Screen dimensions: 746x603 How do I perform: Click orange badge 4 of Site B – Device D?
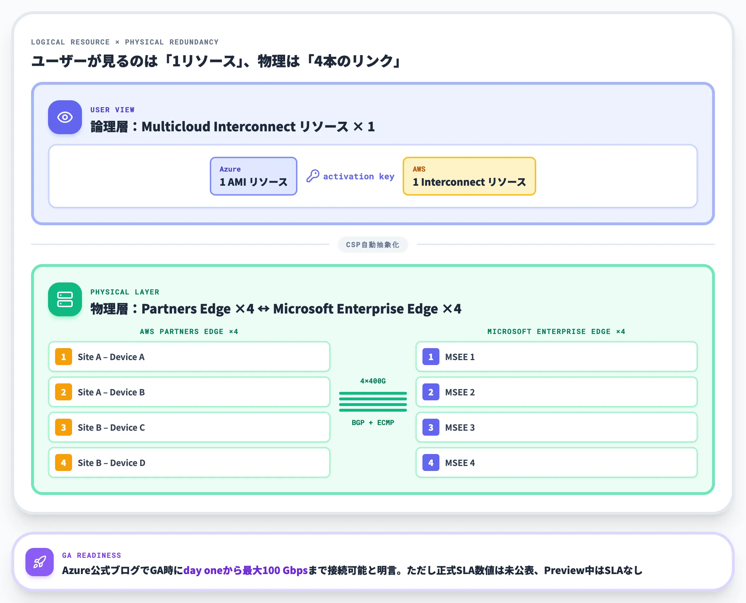[x=64, y=463]
